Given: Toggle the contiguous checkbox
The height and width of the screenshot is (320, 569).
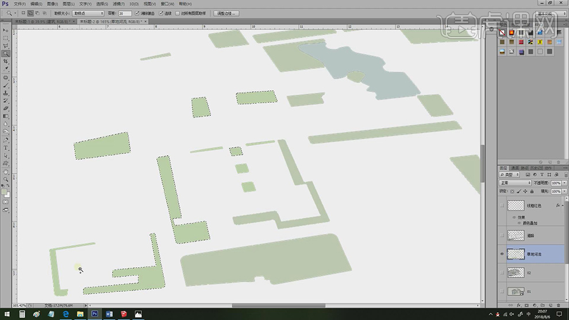Looking at the screenshot, I should (x=161, y=13).
